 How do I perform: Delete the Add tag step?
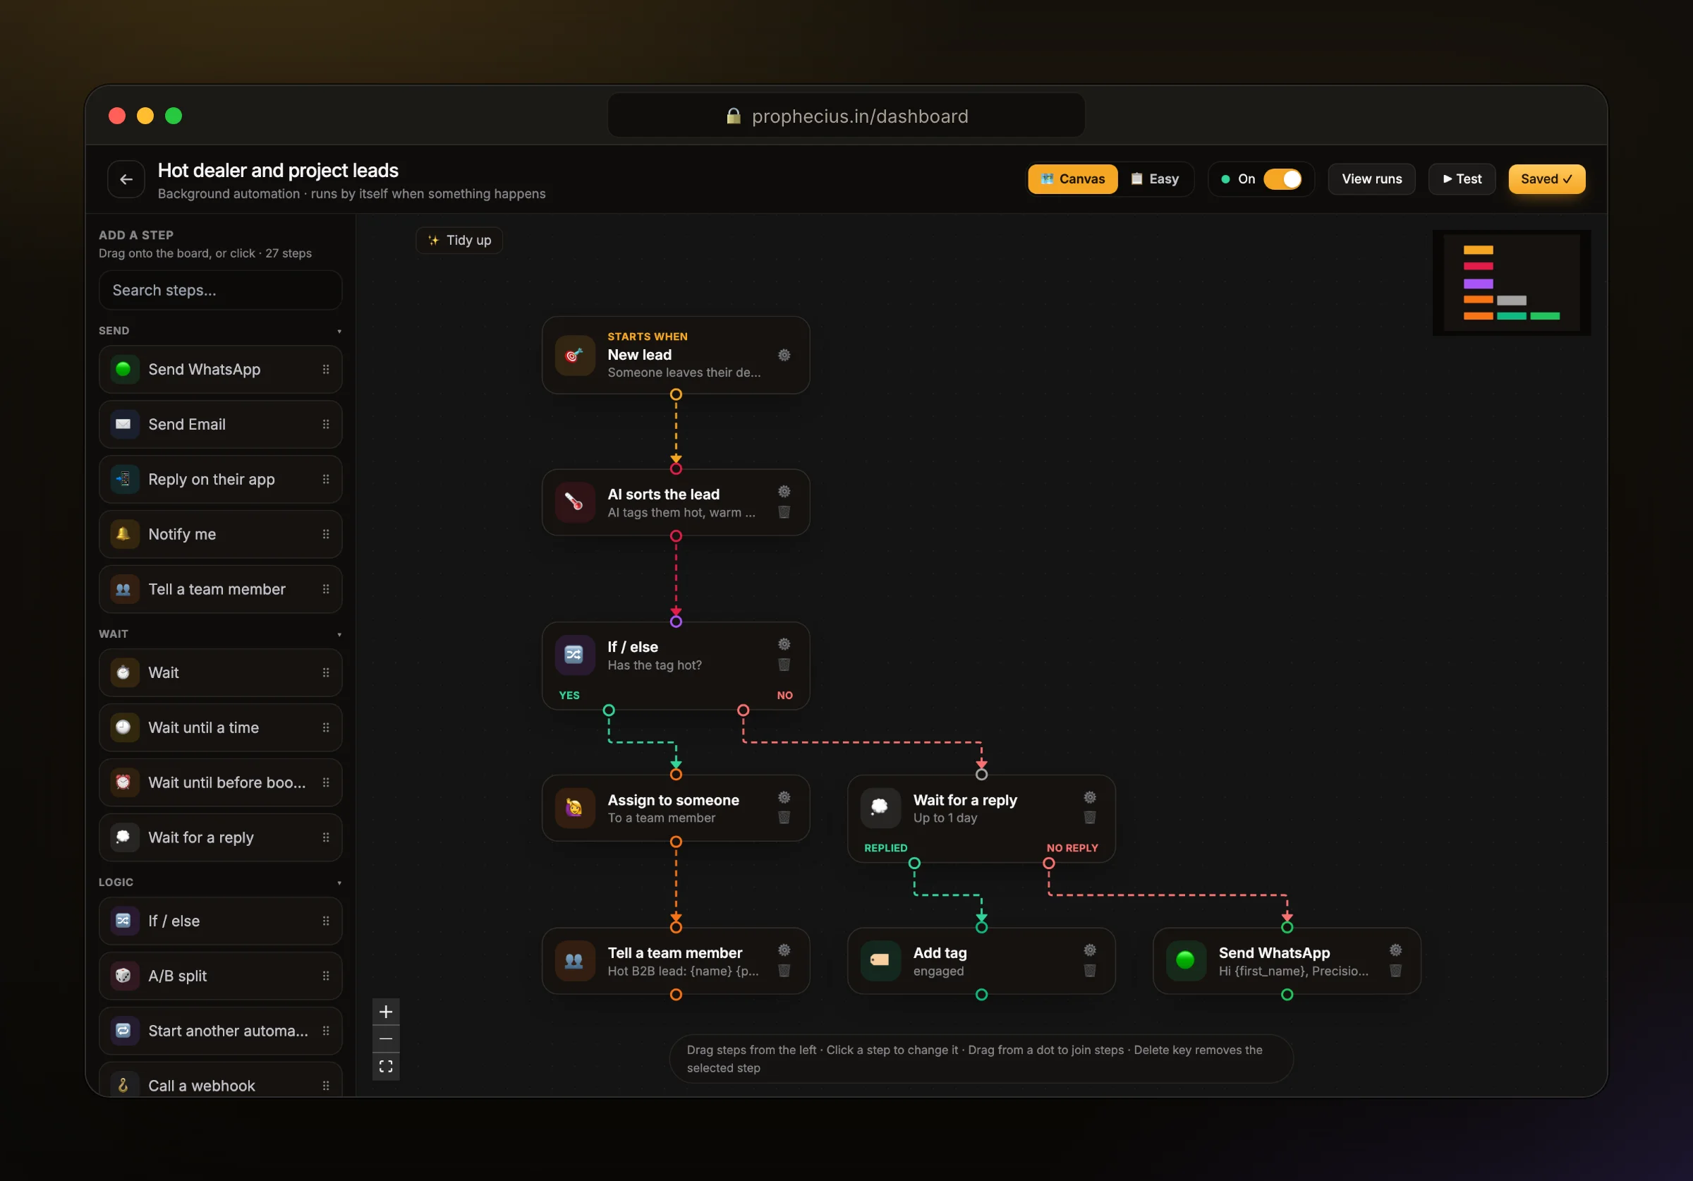[x=1089, y=971]
